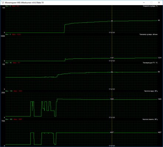The width and height of the screenshot is (163, 147).
Task: Select the core clock MHz graph label
Action: point(151,91)
